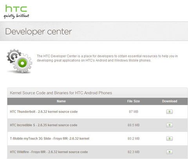Click the Developer center heading

click(38, 32)
